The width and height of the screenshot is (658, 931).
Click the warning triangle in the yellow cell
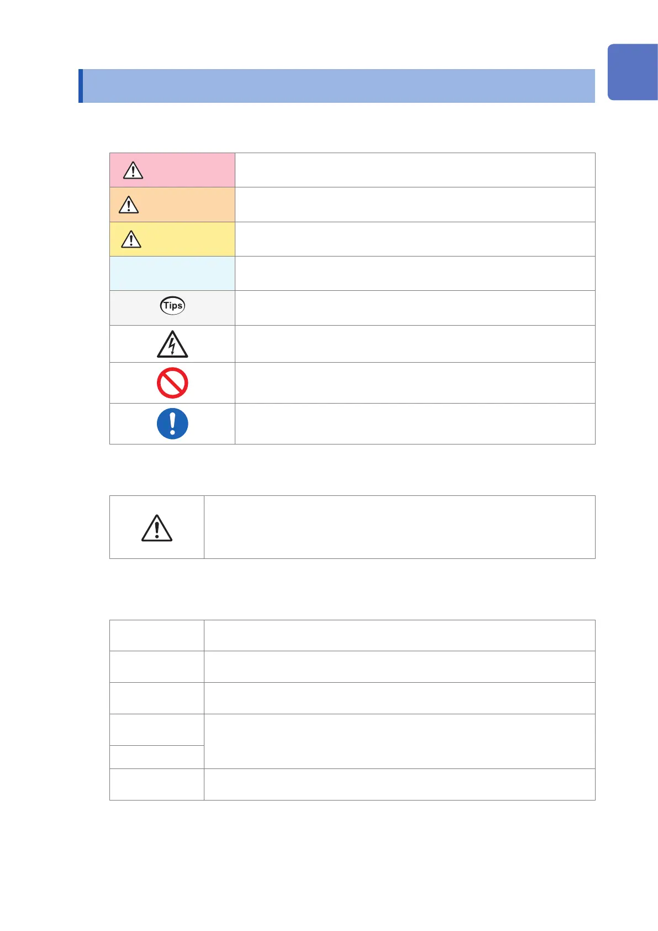(x=131, y=239)
